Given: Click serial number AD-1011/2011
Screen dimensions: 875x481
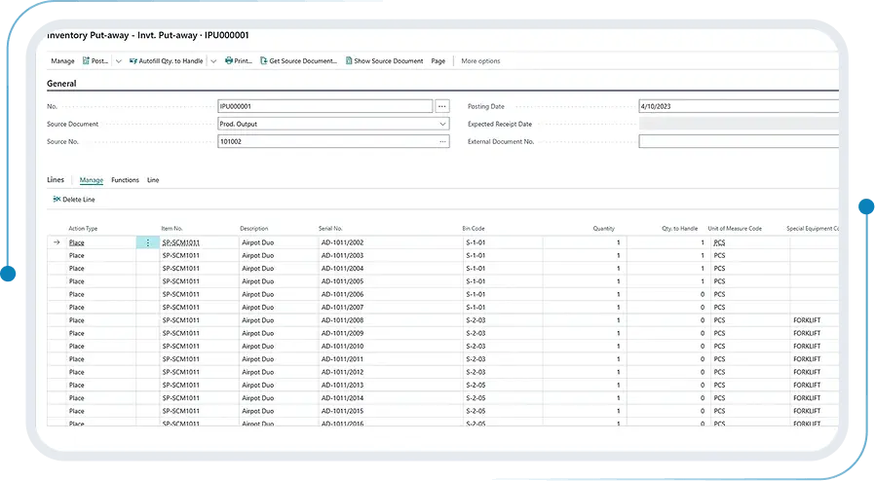Looking at the screenshot, I should tap(342, 359).
